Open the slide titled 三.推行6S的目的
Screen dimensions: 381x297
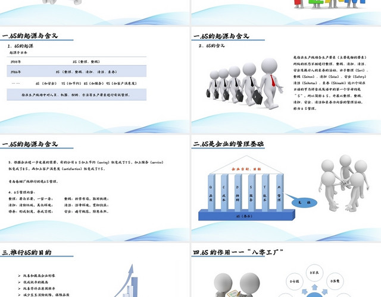click(95, 270)
